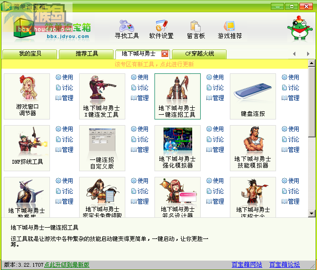Select 键盘连按 keyboard tool thumbnail

(253, 96)
